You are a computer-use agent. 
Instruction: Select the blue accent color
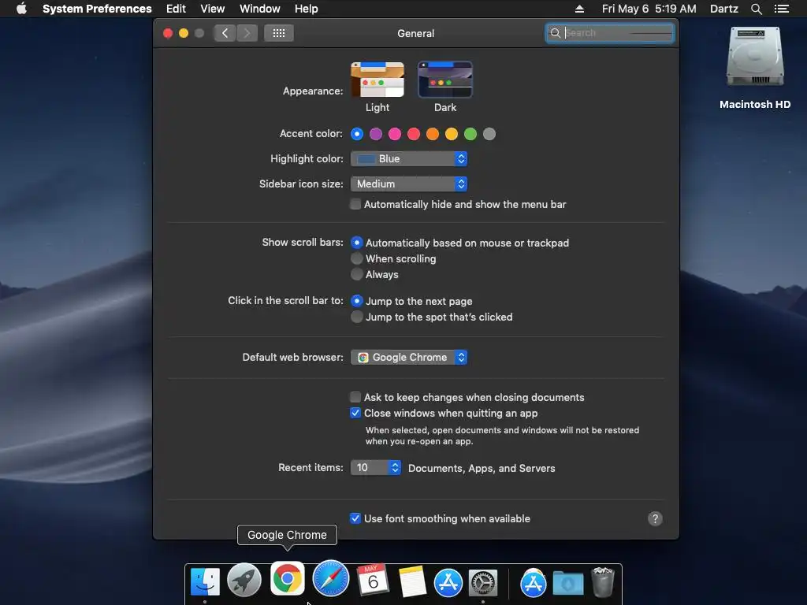(x=357, y=134)
